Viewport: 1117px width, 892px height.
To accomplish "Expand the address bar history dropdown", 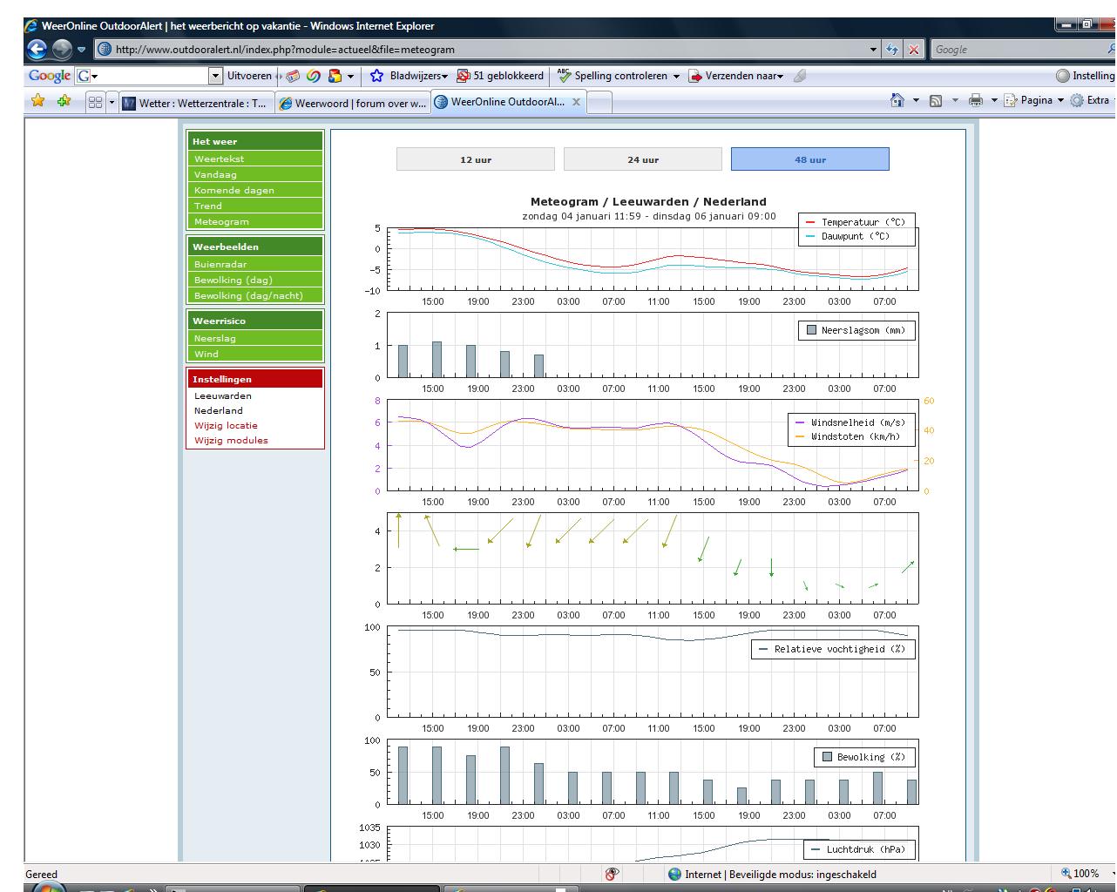I will (873, 50).
